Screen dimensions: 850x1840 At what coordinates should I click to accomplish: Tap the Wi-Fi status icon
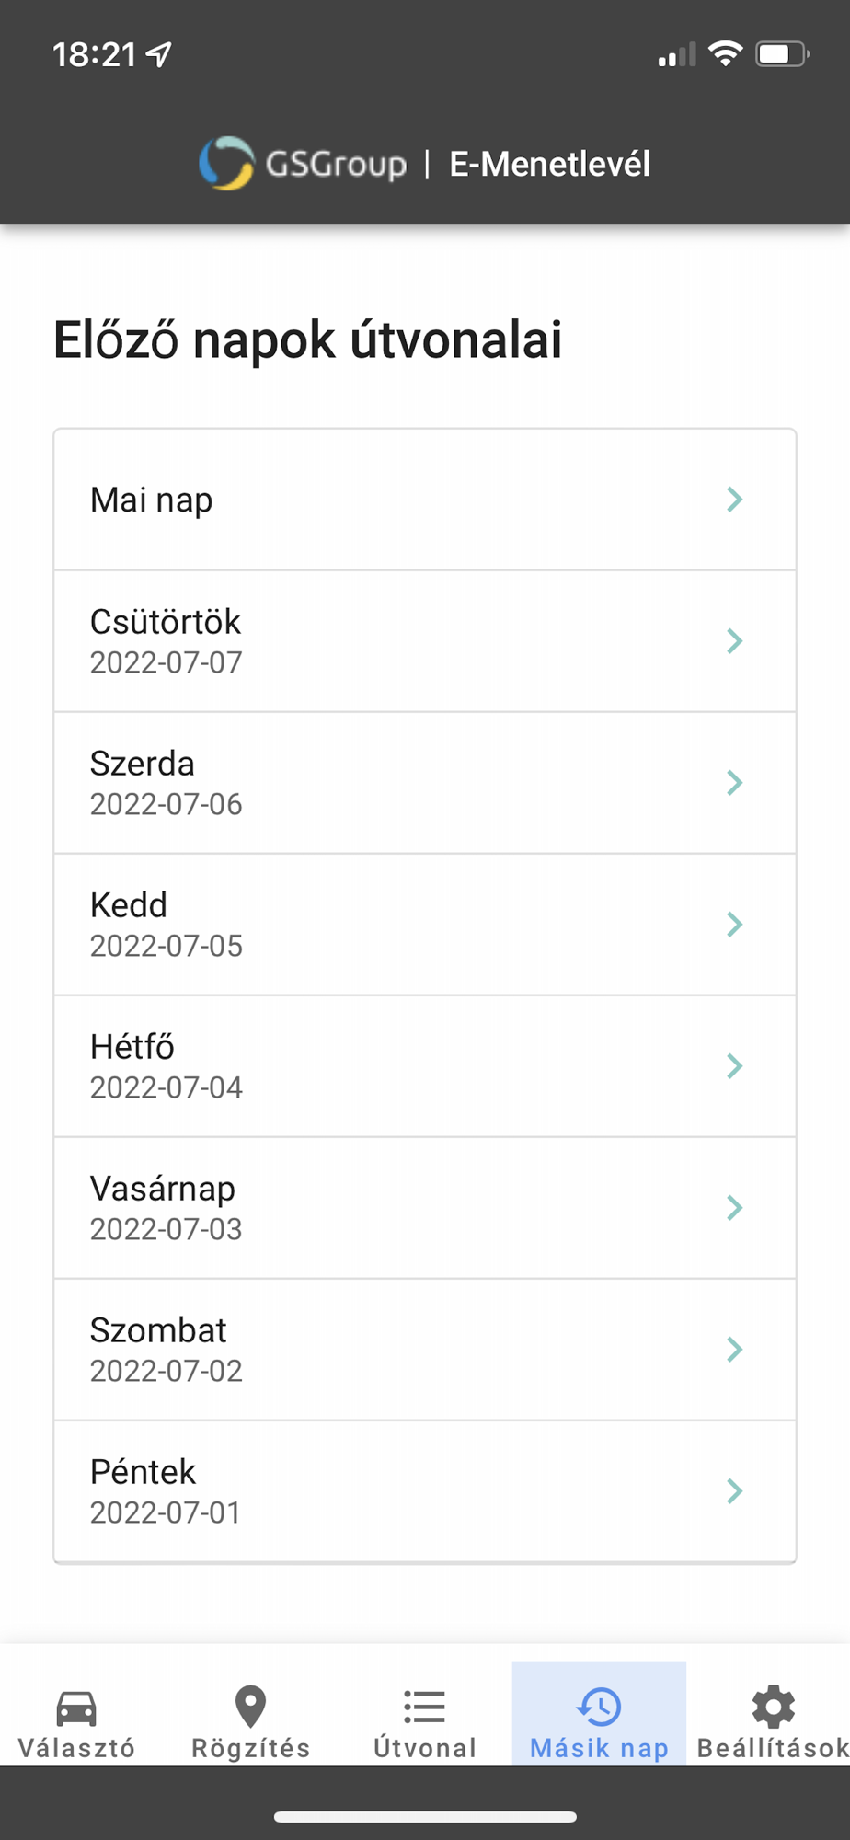(726, 54)
